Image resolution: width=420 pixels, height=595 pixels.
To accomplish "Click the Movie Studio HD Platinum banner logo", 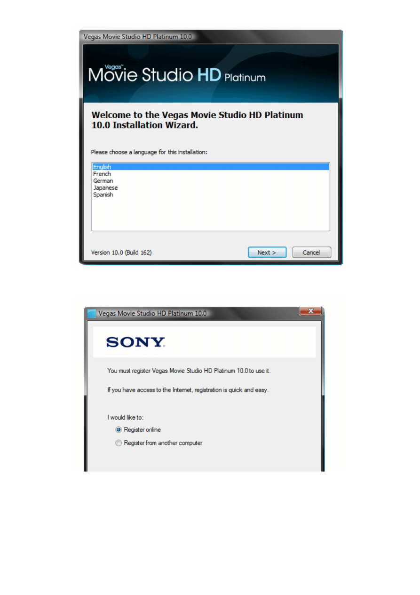I will coord(177,74).
